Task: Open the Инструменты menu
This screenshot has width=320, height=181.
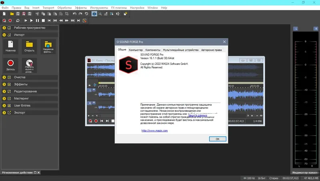Action: (x=99, y=8)
